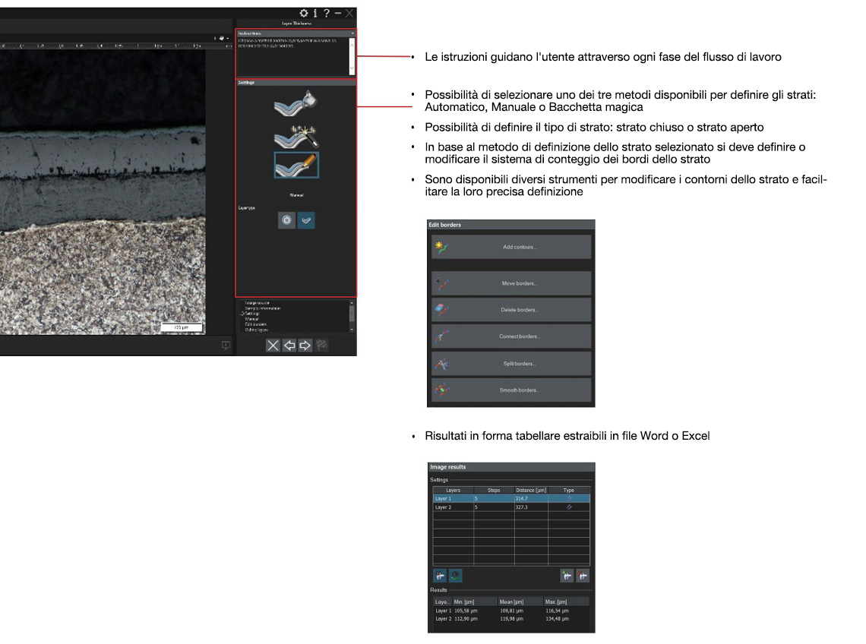Select the Automatic layer method icon
This screenshot has width=866, height=644.
[x=296, y=103]
